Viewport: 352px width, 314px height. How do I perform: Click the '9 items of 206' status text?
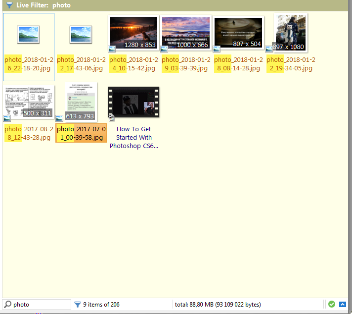pos(101,305)
